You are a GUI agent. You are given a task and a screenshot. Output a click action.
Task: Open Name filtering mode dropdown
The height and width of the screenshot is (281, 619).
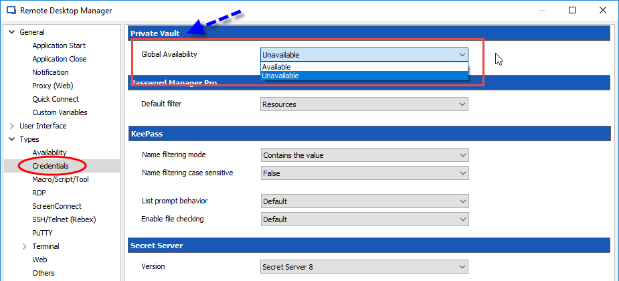point(363,155)
